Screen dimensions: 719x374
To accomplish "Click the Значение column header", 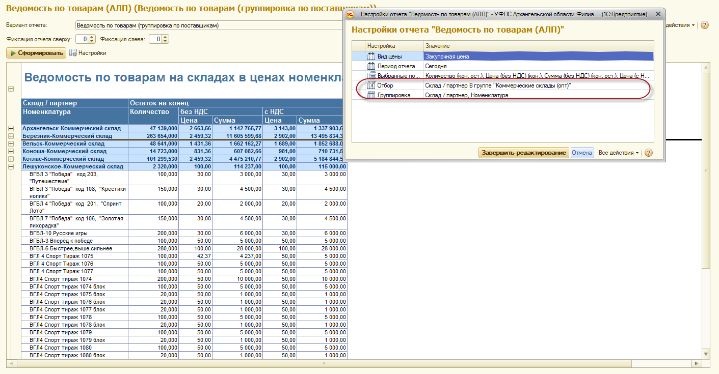I will pyautogui.click(x=539, y=46).
